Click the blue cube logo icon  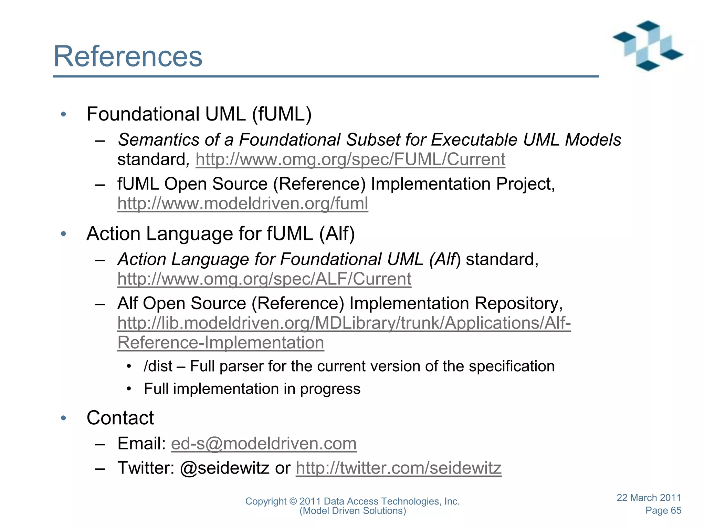(648, 45)
